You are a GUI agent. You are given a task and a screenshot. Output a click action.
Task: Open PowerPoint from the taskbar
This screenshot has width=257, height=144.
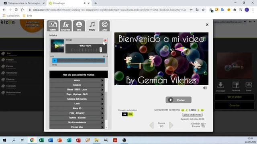click(x=60, y=140)
